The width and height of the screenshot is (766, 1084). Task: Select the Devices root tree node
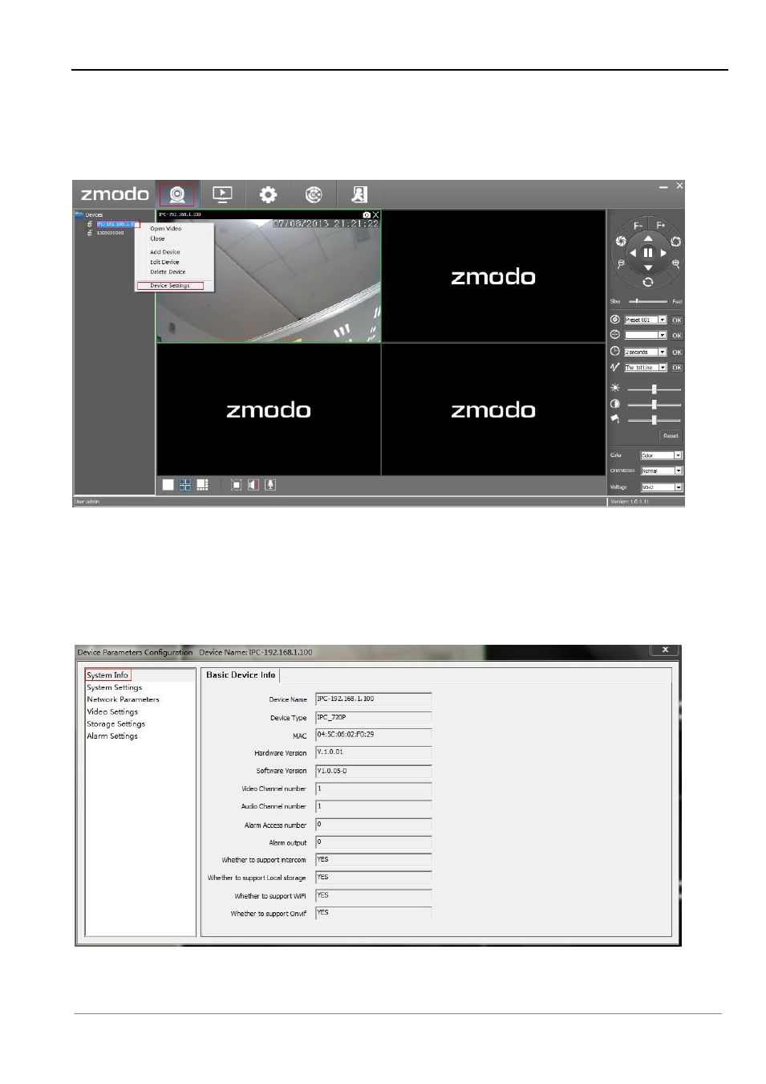[94, 215]
